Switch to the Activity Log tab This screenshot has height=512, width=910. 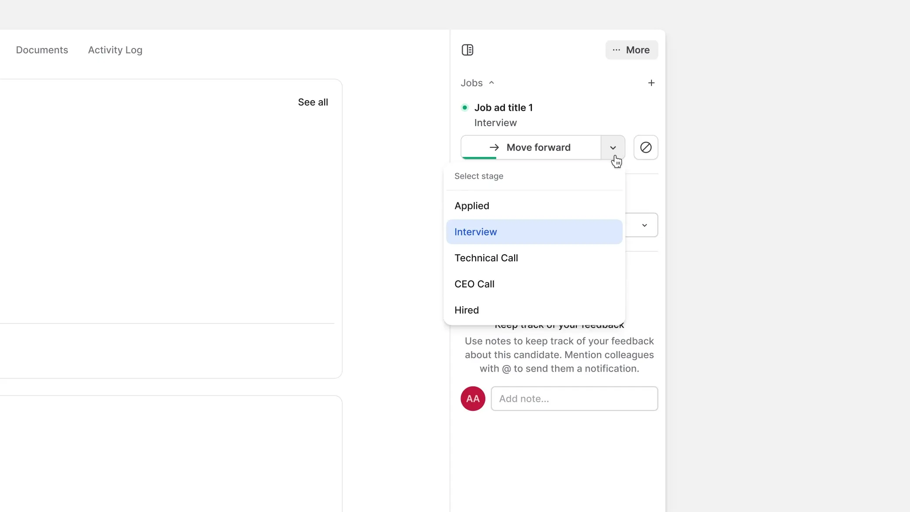[x=115, y=50]
